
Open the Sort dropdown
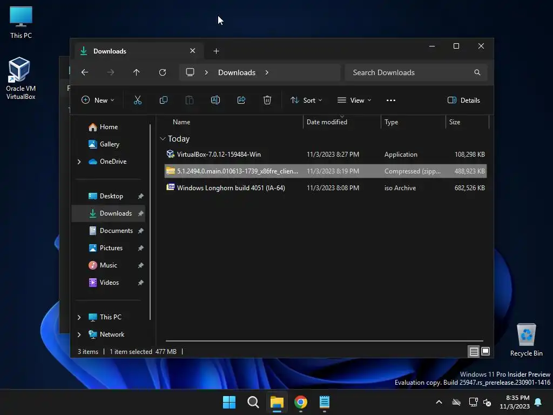pyautogui.click(x=306, y=100)
